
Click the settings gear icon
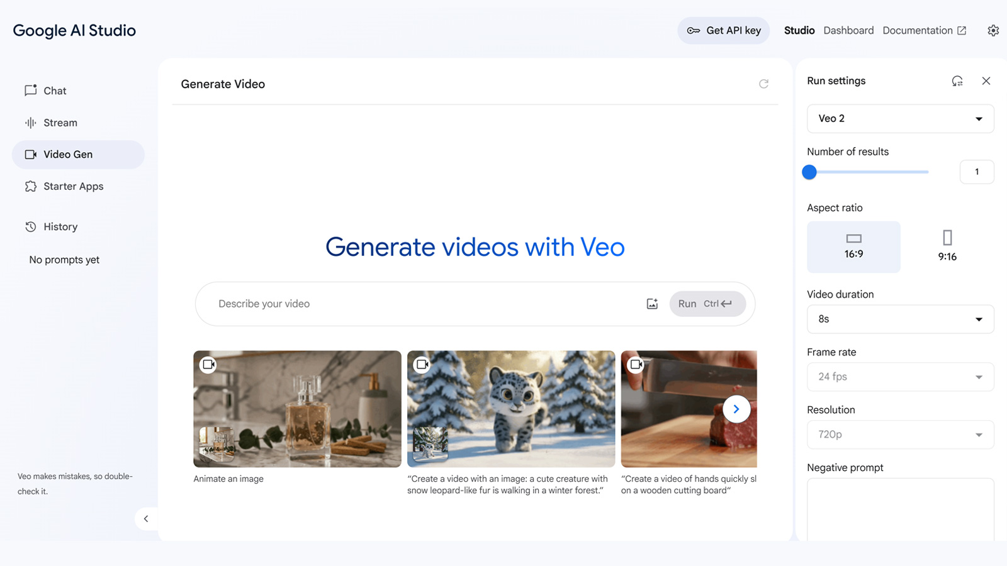point(993,30)
